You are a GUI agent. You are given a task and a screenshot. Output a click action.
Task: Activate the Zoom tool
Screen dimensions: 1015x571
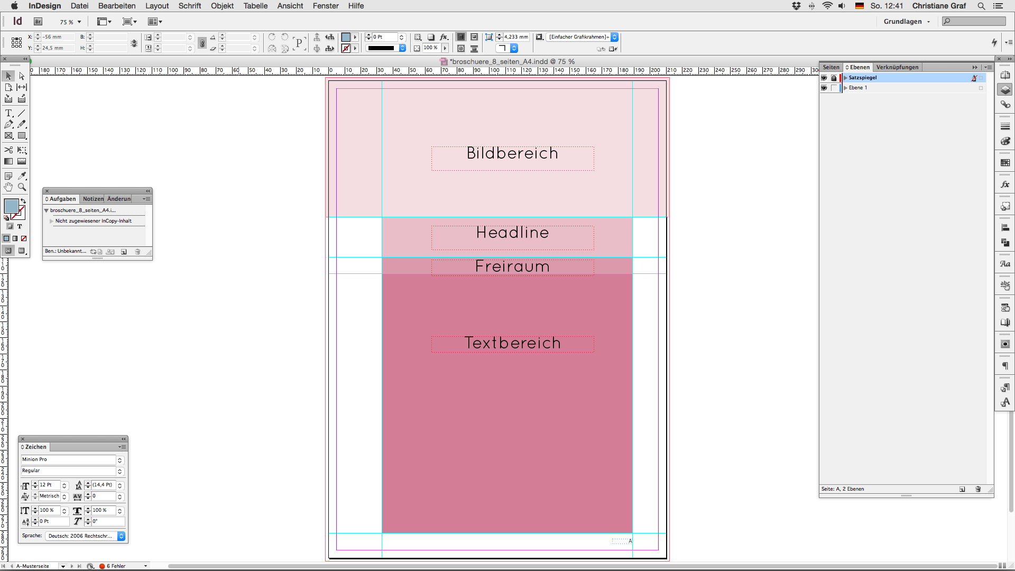pos(22,187)
